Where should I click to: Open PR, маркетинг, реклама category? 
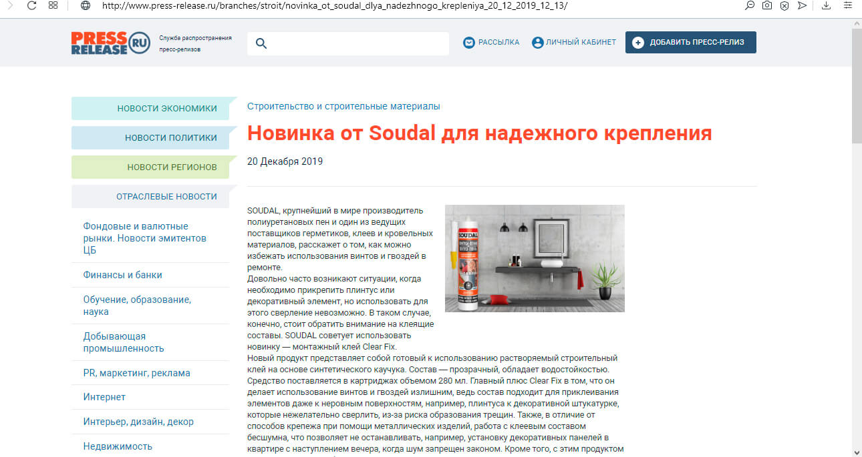click(x=136, y=373)
